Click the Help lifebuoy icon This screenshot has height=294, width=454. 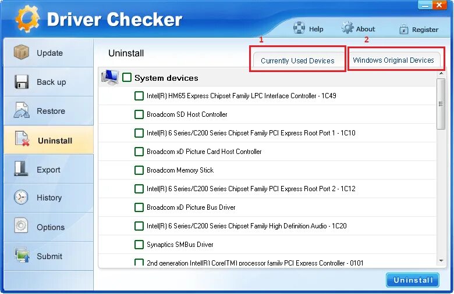tap(299, 28)
